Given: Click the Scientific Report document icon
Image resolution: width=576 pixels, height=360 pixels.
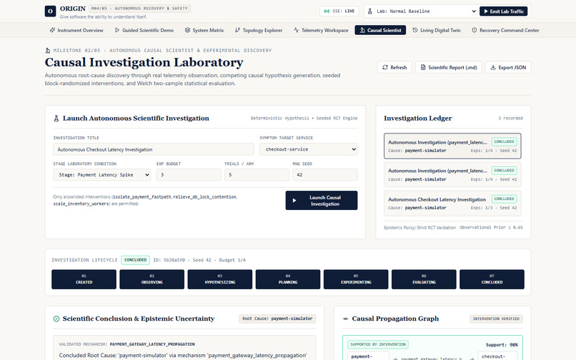Looking at the screenshot, I should tap(423, 67).
